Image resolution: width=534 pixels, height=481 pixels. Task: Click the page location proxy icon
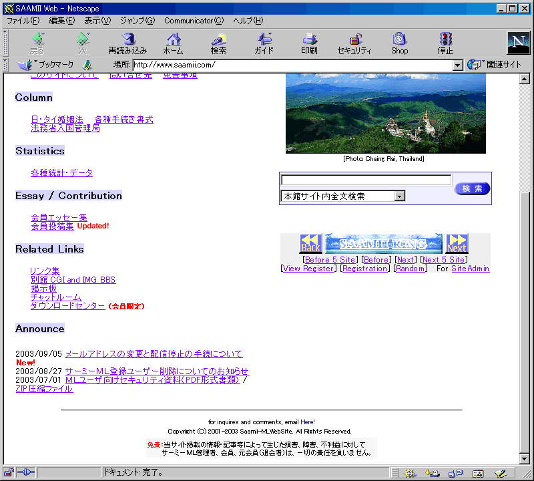pos(87,64)
